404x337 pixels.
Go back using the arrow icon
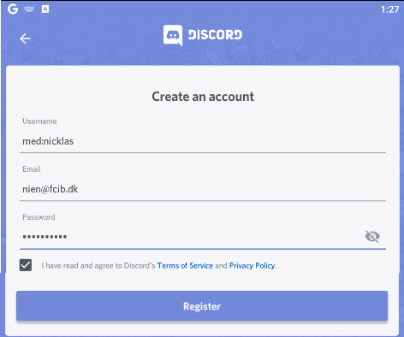coord(26,38)
